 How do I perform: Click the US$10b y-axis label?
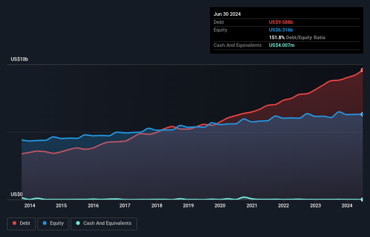click(x=19, y=59)
